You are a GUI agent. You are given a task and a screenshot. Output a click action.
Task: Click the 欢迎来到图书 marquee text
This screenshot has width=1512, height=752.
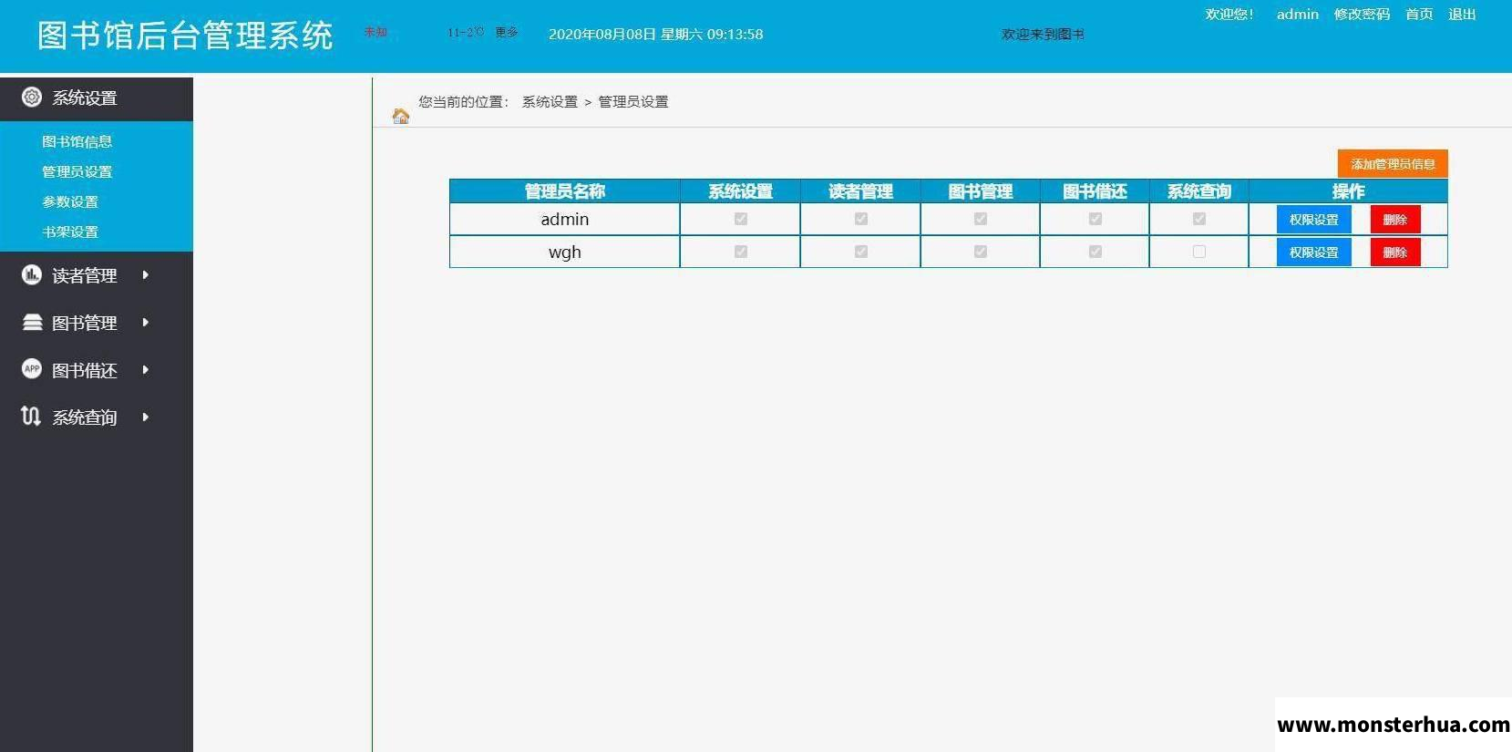1043,34
